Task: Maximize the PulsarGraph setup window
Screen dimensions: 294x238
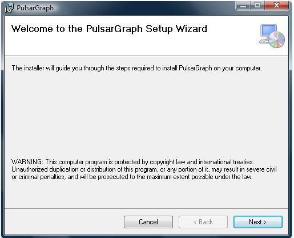Action: [x=257, y=6]
